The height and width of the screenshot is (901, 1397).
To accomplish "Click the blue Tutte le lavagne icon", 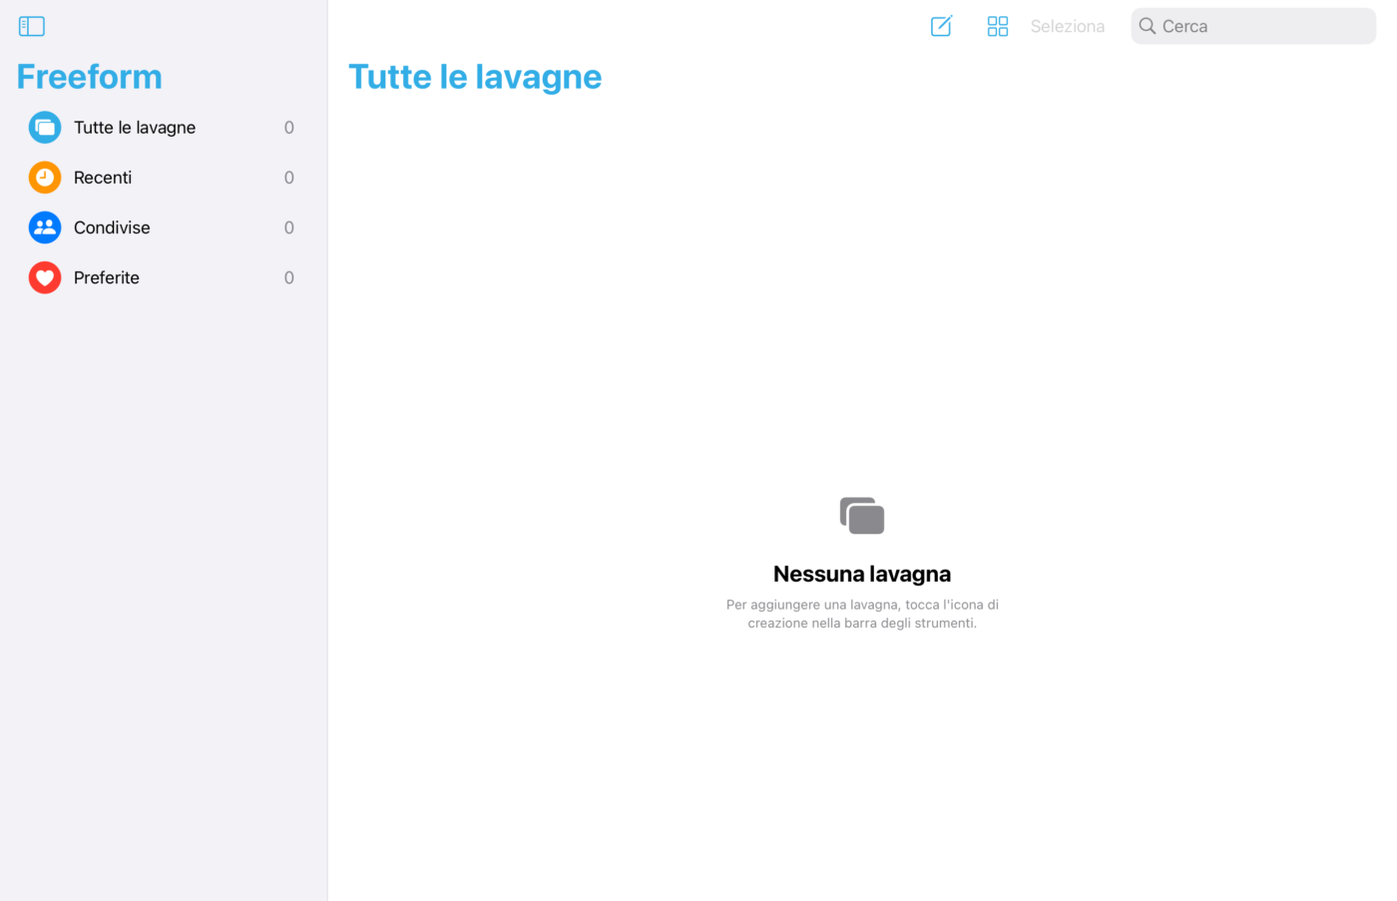I will click(45, 128).
